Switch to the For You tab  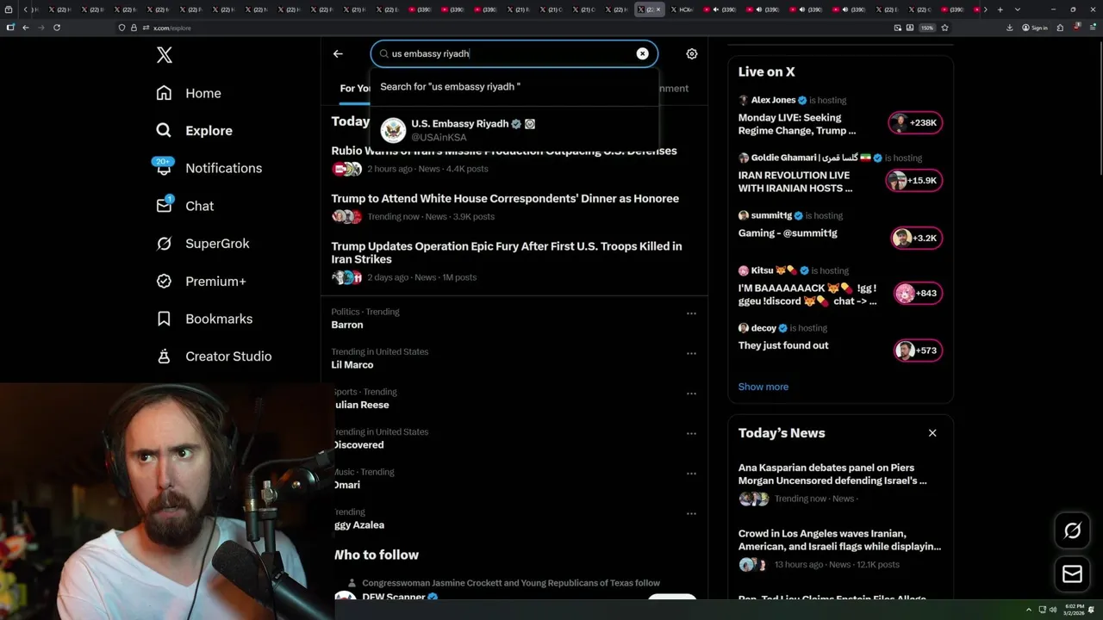coord(356,88)
